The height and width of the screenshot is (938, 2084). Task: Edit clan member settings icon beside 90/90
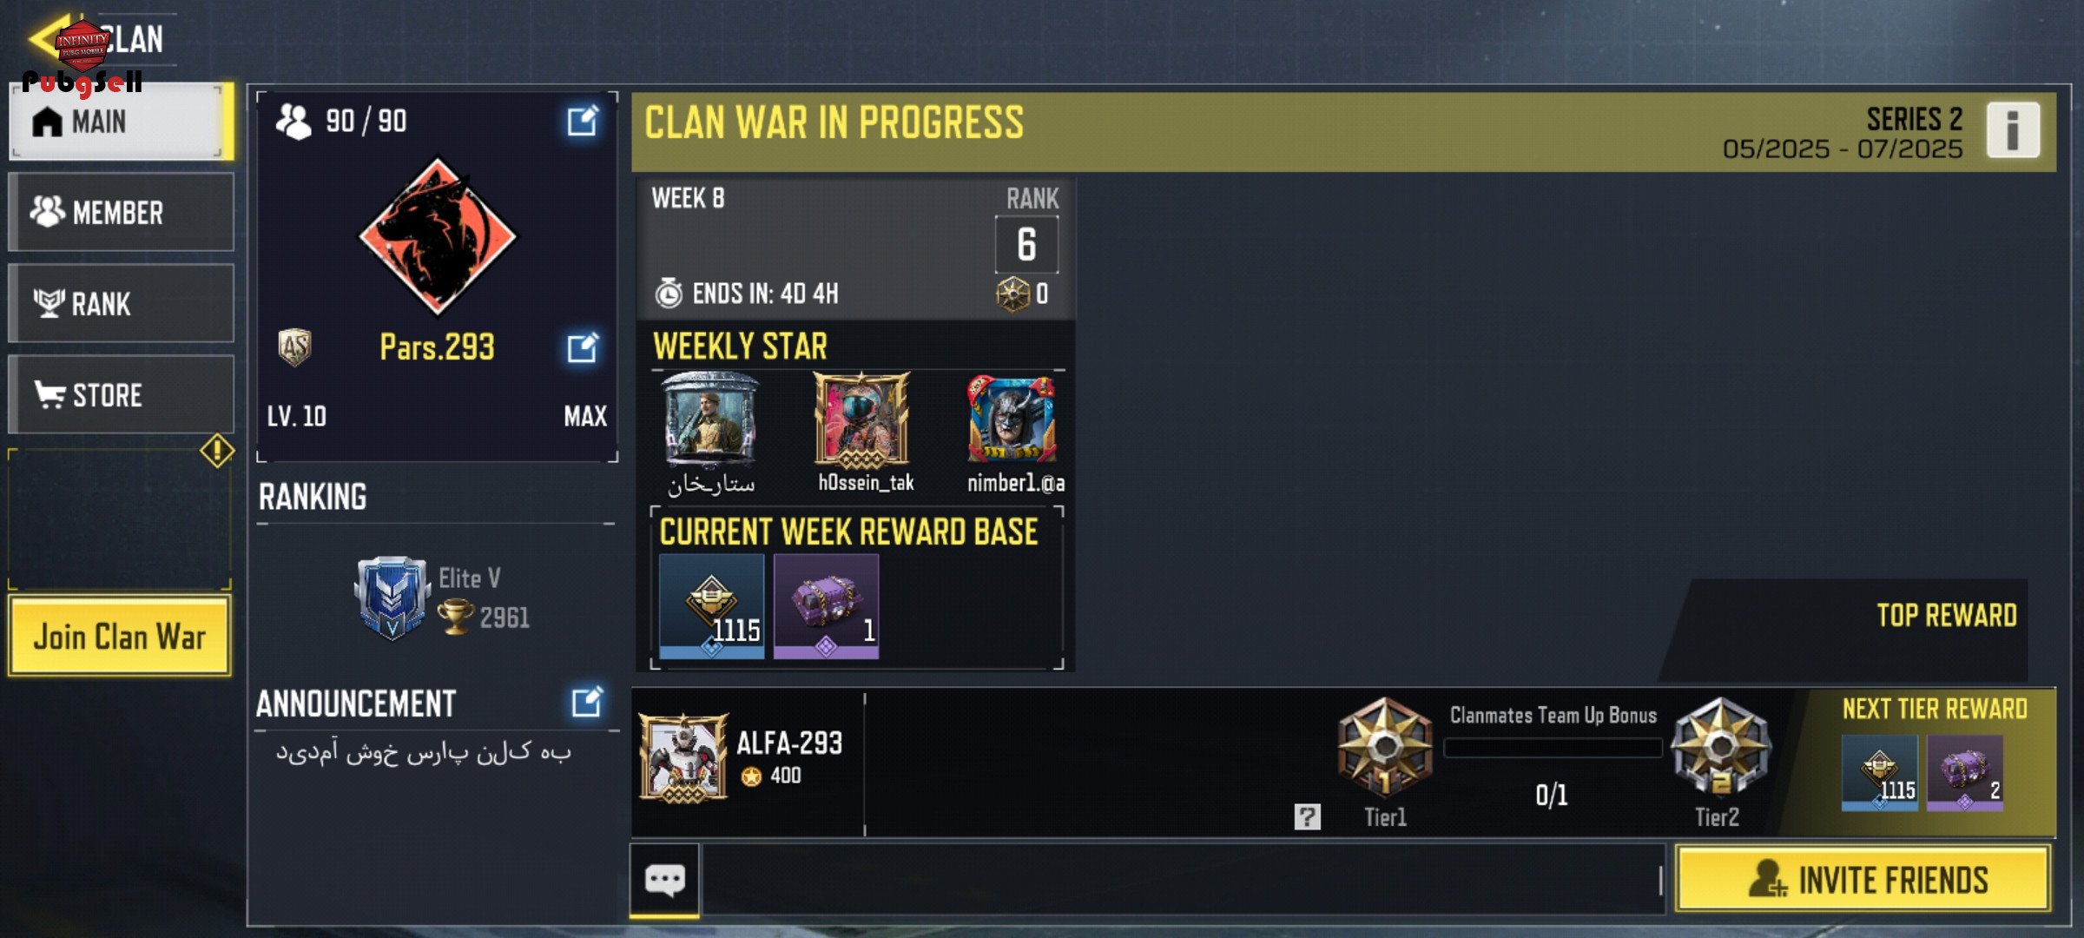click(583, 121)
